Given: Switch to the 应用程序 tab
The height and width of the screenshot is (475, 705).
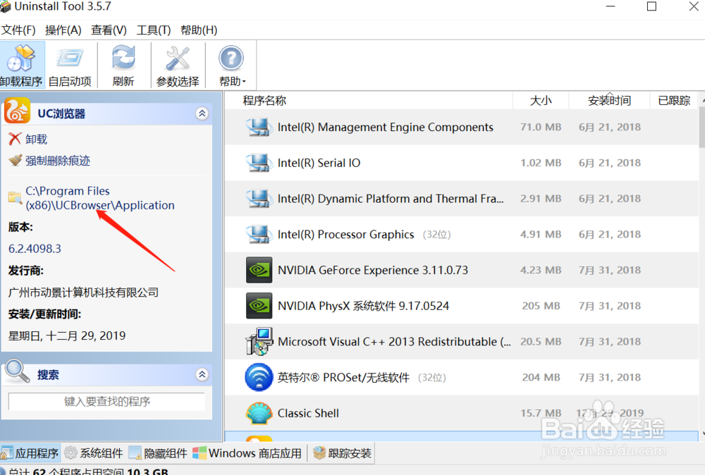Looking at the screenshot, I should (x=30, y=453).
